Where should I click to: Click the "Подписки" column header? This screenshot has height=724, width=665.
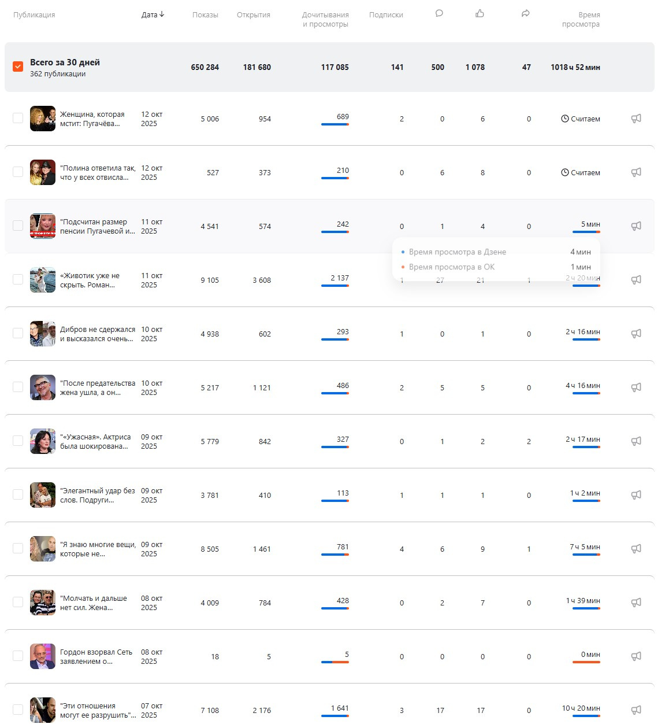coord(386,15)
